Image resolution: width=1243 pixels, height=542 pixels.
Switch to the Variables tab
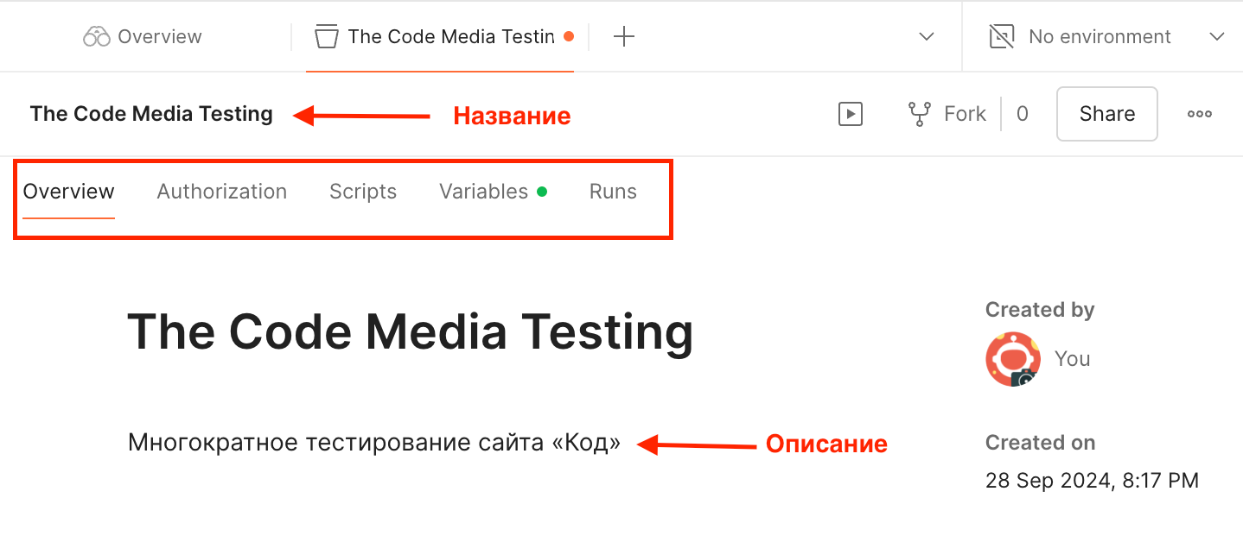(x=483, y=191)
